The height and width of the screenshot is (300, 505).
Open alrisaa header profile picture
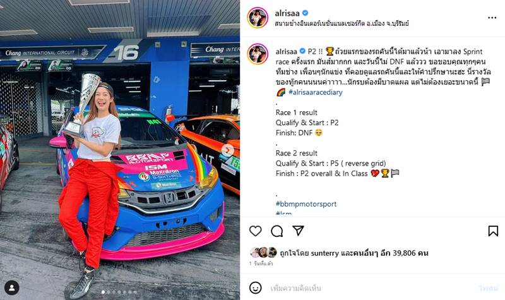click(x=258, y=18)
